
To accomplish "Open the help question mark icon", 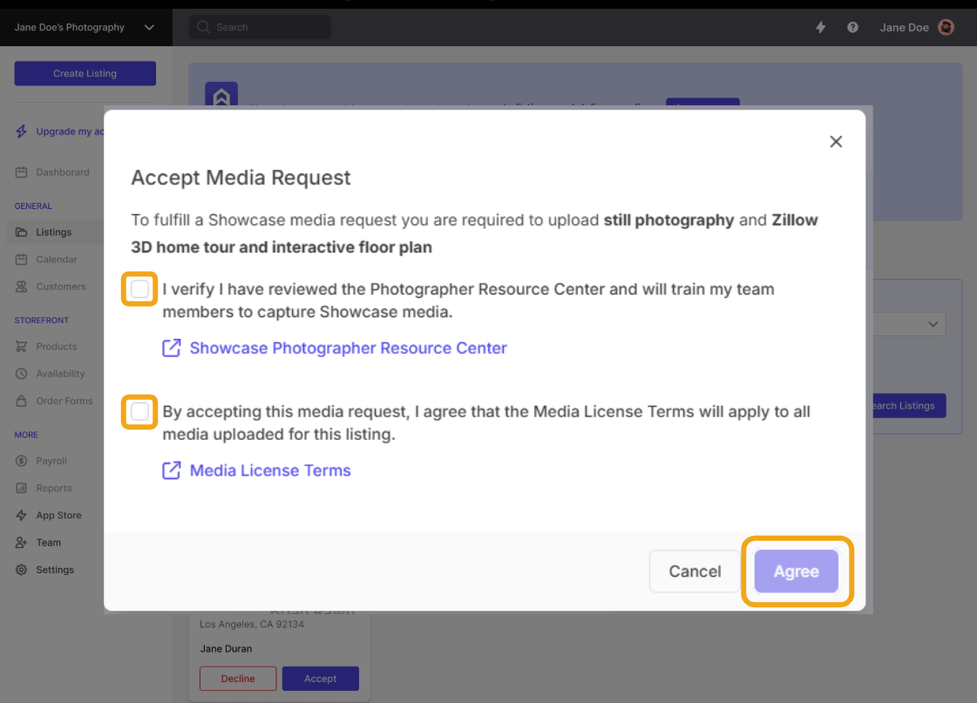I will tap(852, 27).
